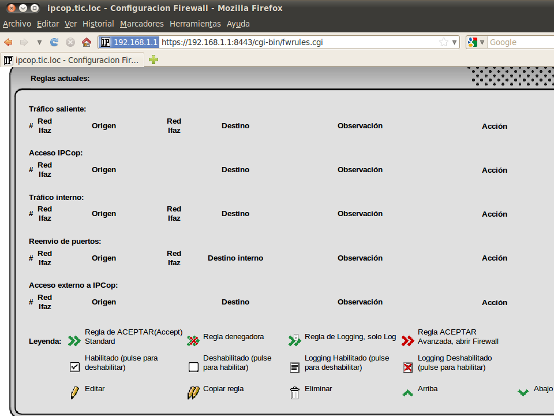Click the green accept rule arrows icon
This screenshot has height=416, width=554.
(x=74, y=341)
